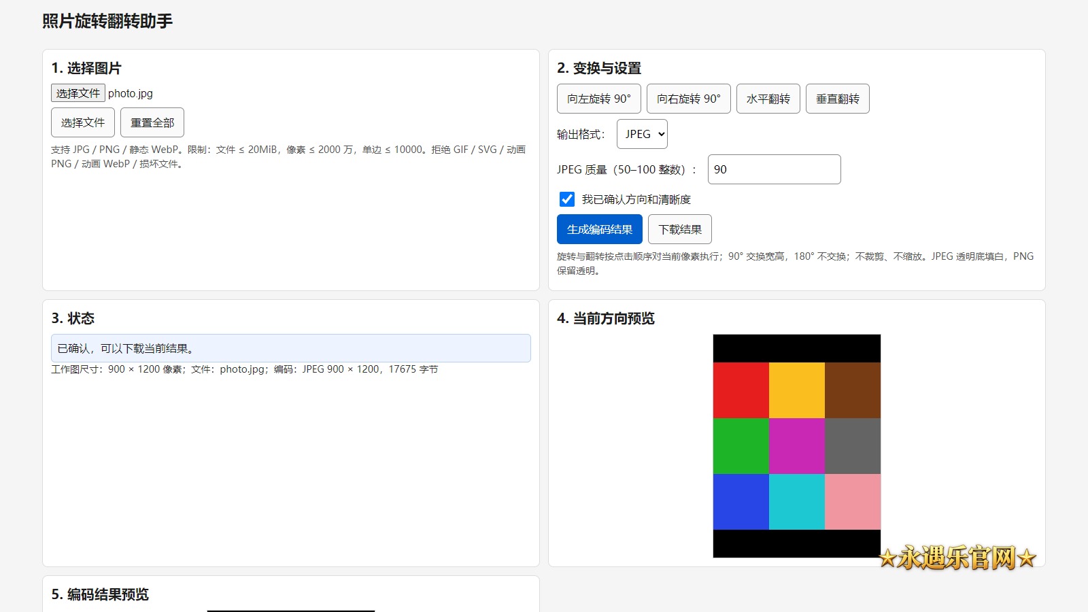Reset everything with 重置全部

(x=152, y=122)
